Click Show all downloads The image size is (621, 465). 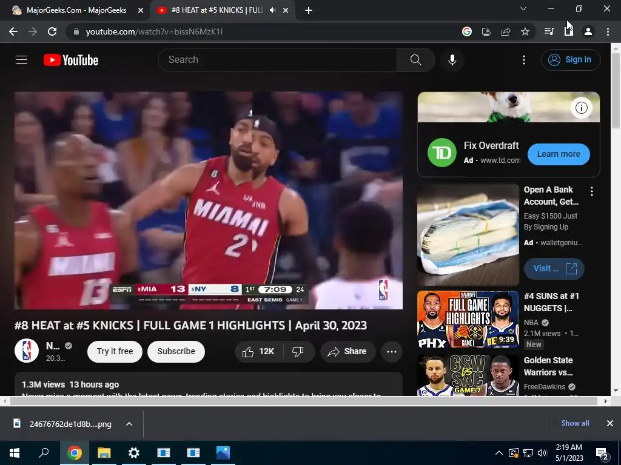point(575,423)
